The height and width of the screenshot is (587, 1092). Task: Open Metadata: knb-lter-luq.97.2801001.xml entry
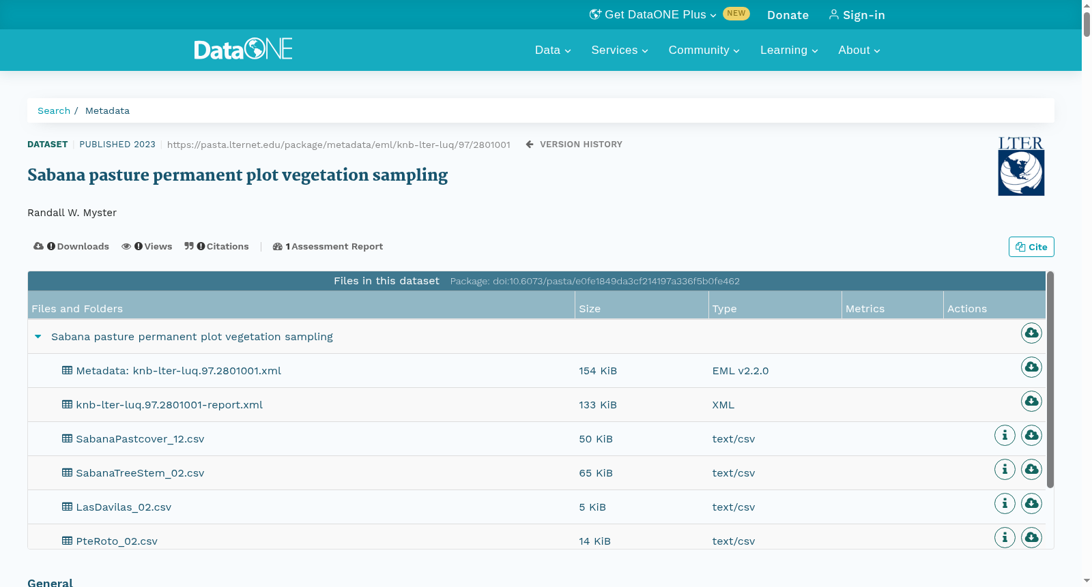[x=178, y=371]
